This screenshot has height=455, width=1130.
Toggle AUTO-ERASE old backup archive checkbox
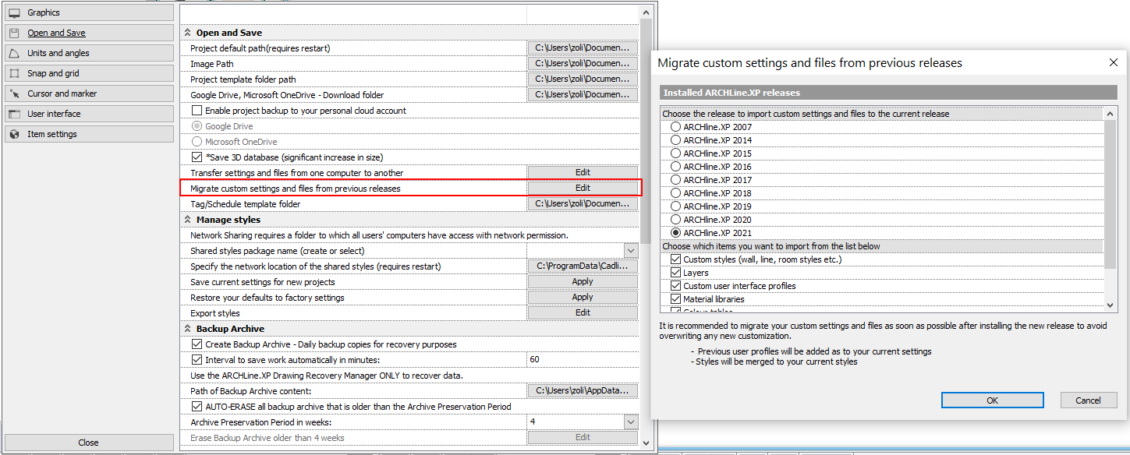click(x=197, y=407)
